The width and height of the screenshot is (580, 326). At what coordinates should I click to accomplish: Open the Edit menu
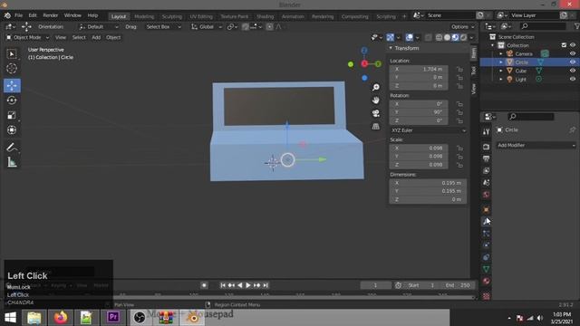pyautogui.click(x=33, y=15)
